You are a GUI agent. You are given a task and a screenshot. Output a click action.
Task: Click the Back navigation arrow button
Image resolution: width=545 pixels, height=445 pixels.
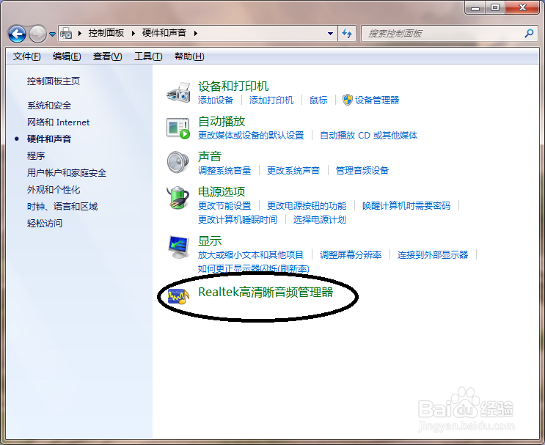[17, 34]
